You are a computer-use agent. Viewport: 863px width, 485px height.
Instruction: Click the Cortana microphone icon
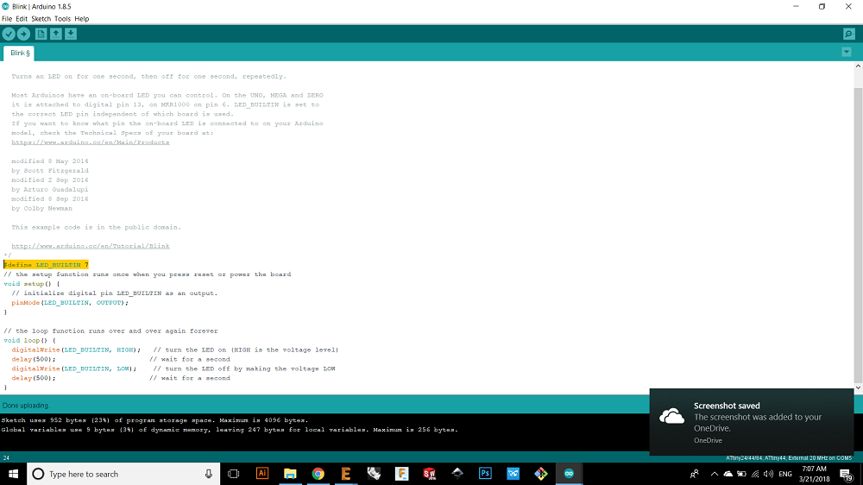click(x=209, y=474)
